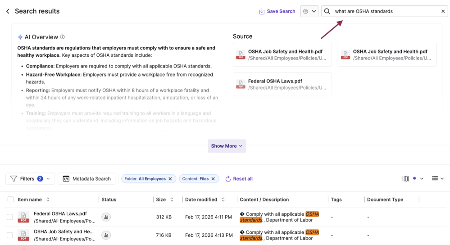
Task: Clear the search query with X icon
Action: coord(443,11)
